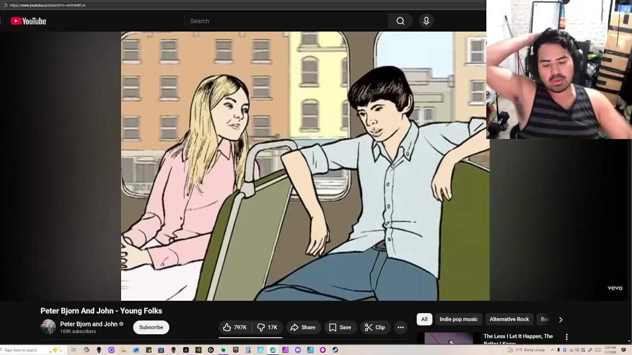Open the three-dot more actions menu

(x=400, y=327)
